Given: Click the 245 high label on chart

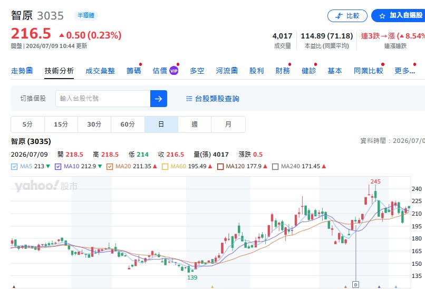Looking at the screenshot, I should (x=375, y=181).
